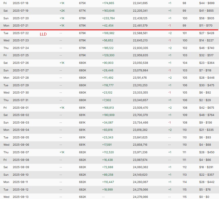Select the date 2025-07-28

(x=21, y=78)
